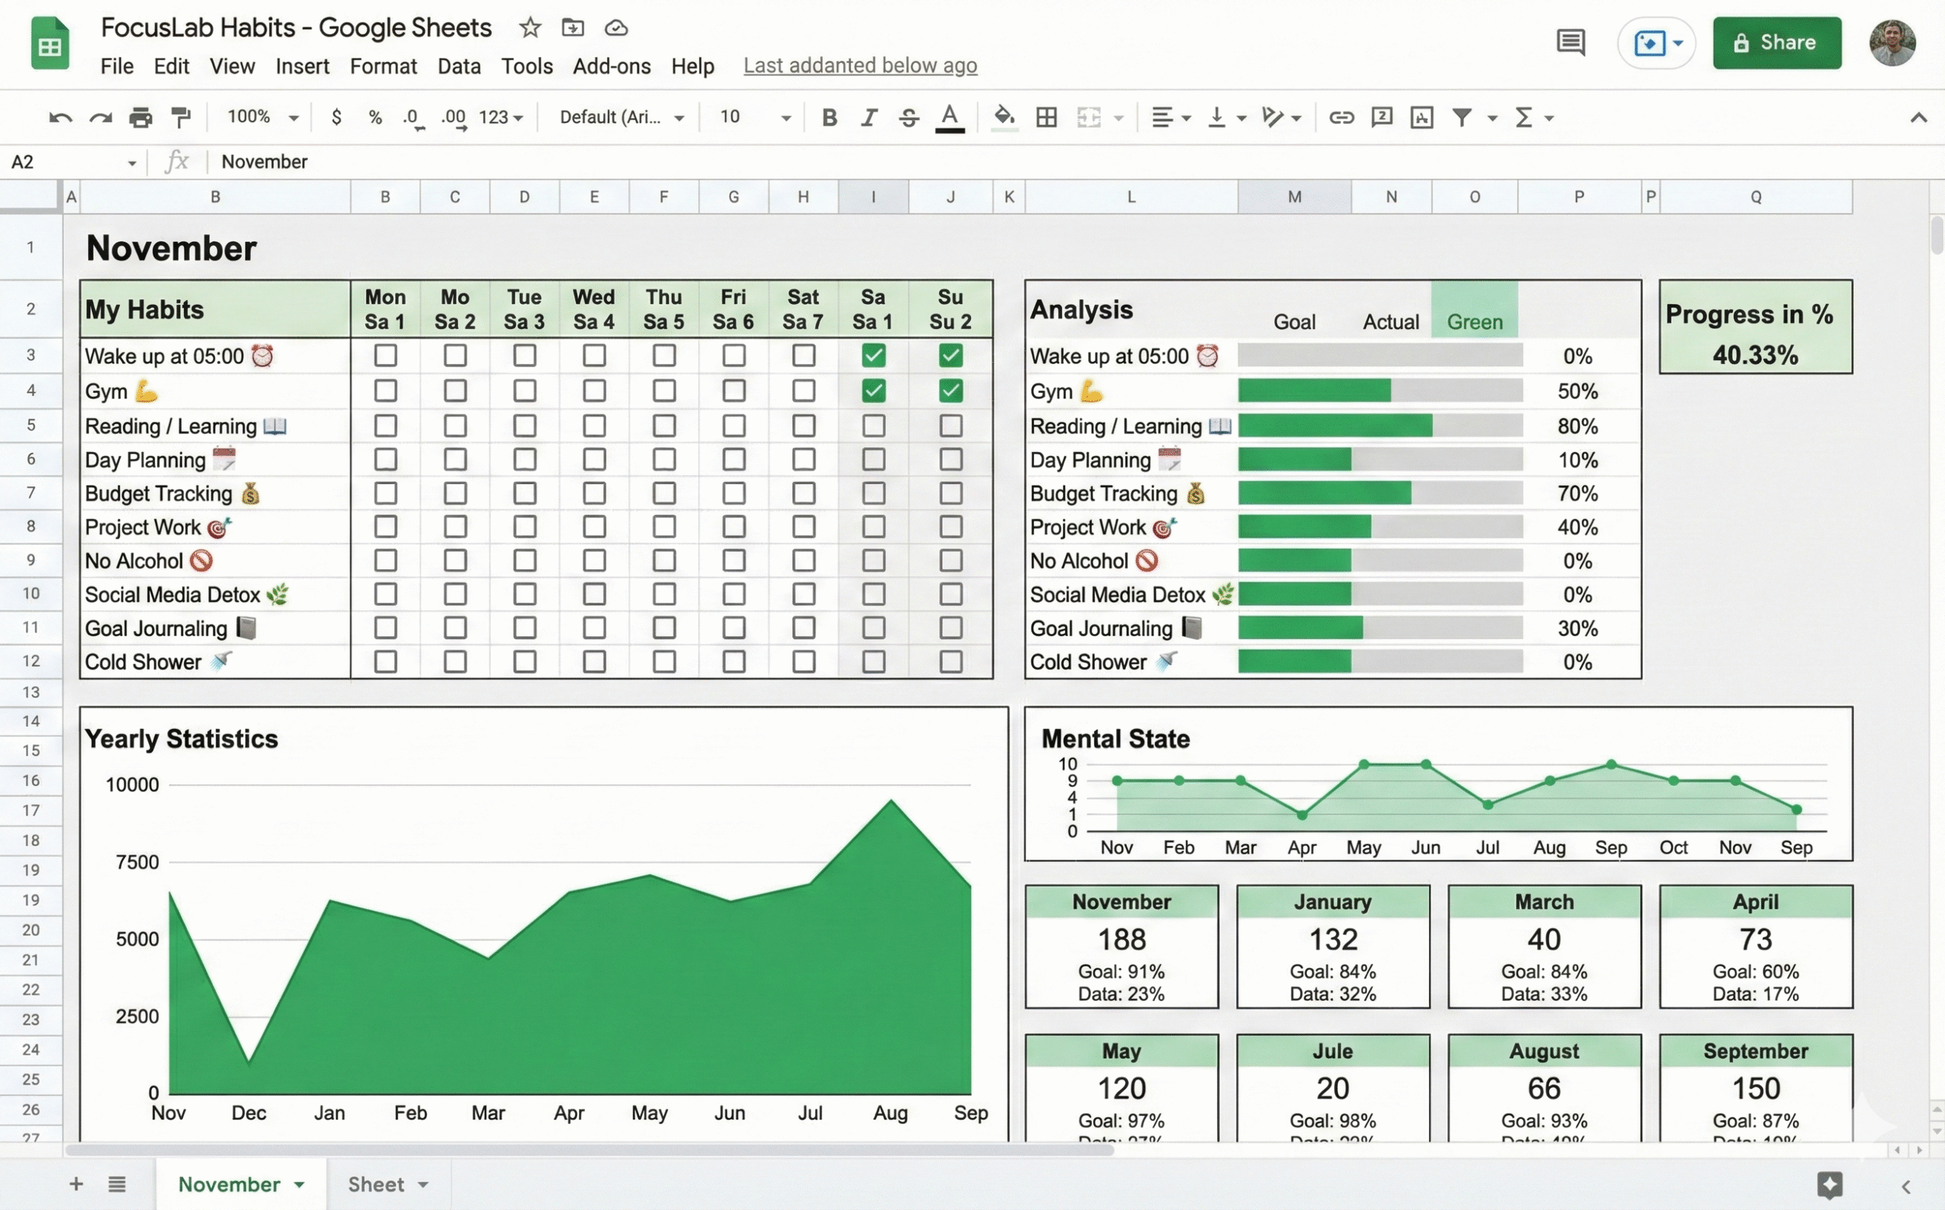Image resolution: width=1945 pixels, height=1210 pixels.
Task: Click the Undo icon
Action: click(60, 118)
